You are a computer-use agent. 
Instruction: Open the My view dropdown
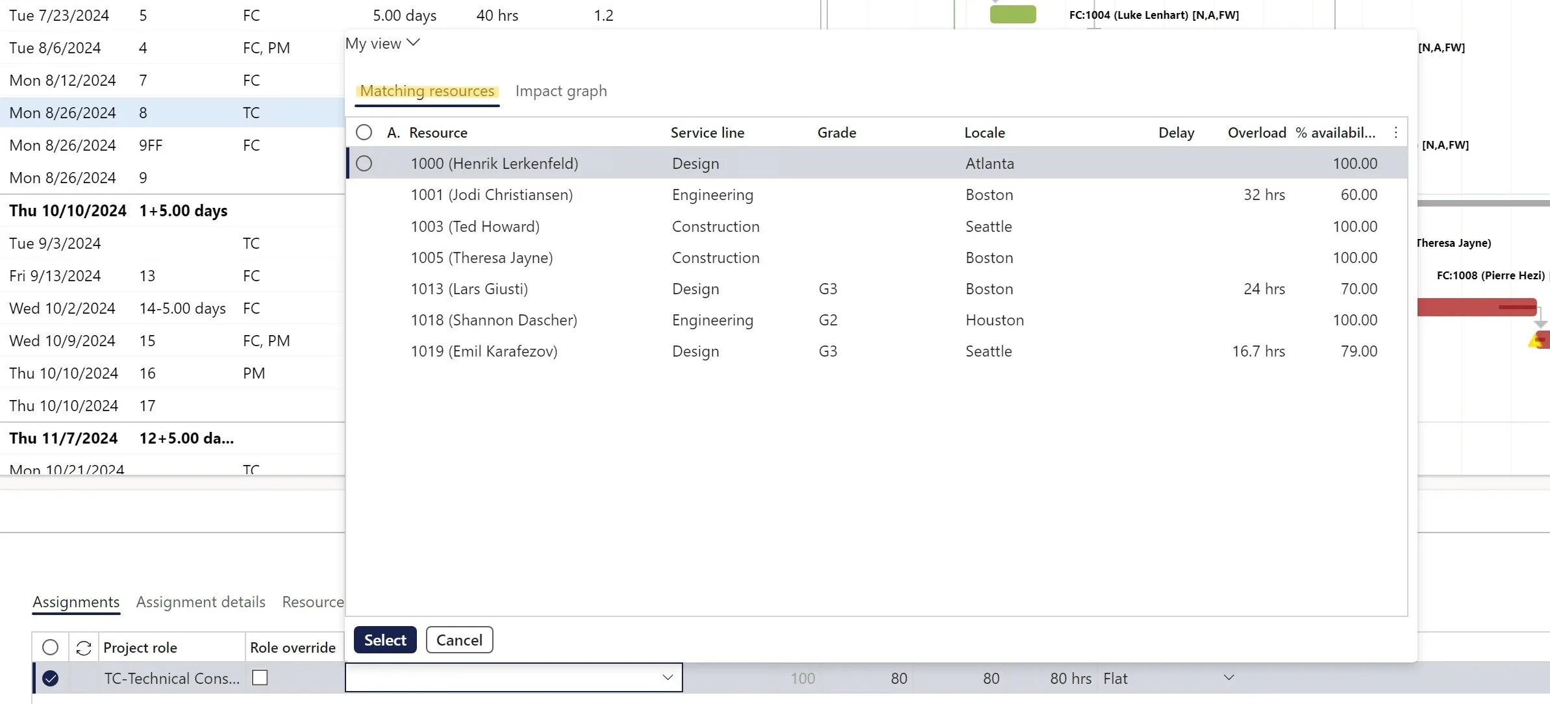[382, 43]
